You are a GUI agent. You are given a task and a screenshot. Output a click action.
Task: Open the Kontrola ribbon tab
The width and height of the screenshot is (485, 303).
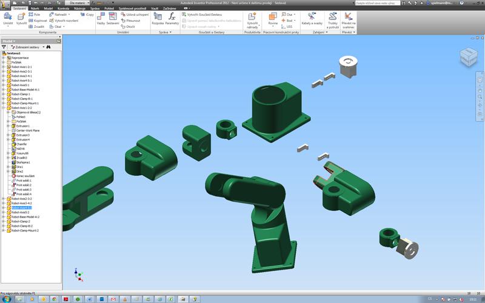pyautogui.click(x=63, y=8)
